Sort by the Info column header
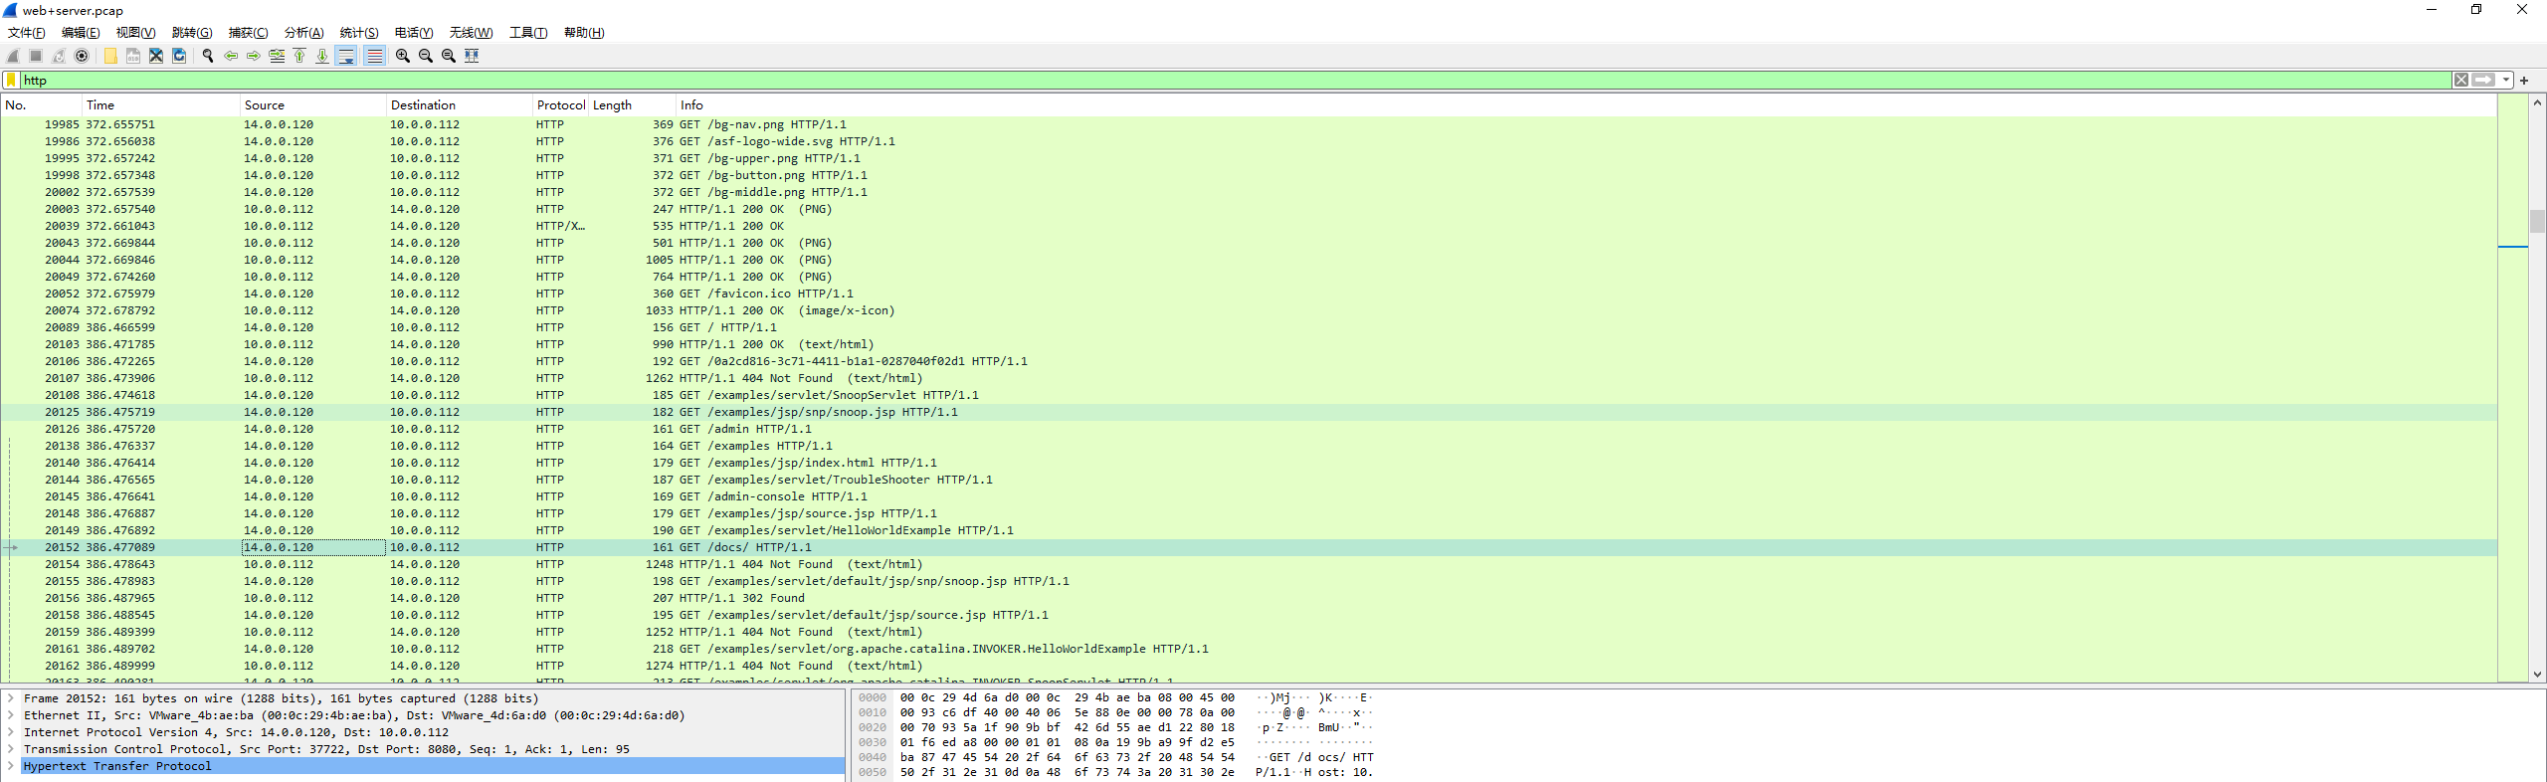The width and height of the screenshot is (2547, 782). point(1586,105)
